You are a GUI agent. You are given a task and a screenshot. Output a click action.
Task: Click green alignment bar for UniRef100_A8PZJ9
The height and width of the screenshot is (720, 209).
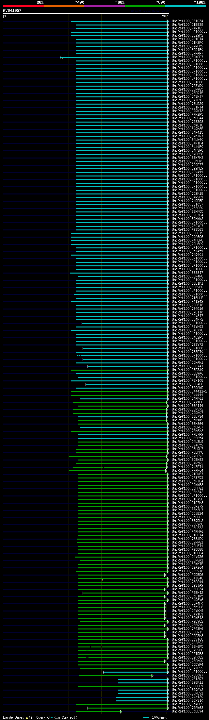click(x=120, y=370)
